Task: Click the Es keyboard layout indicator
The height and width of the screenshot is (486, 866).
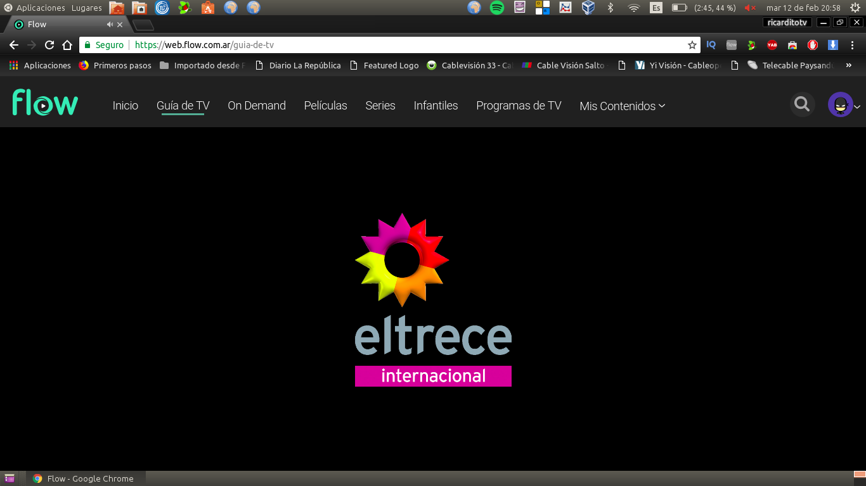Action: 656,8
